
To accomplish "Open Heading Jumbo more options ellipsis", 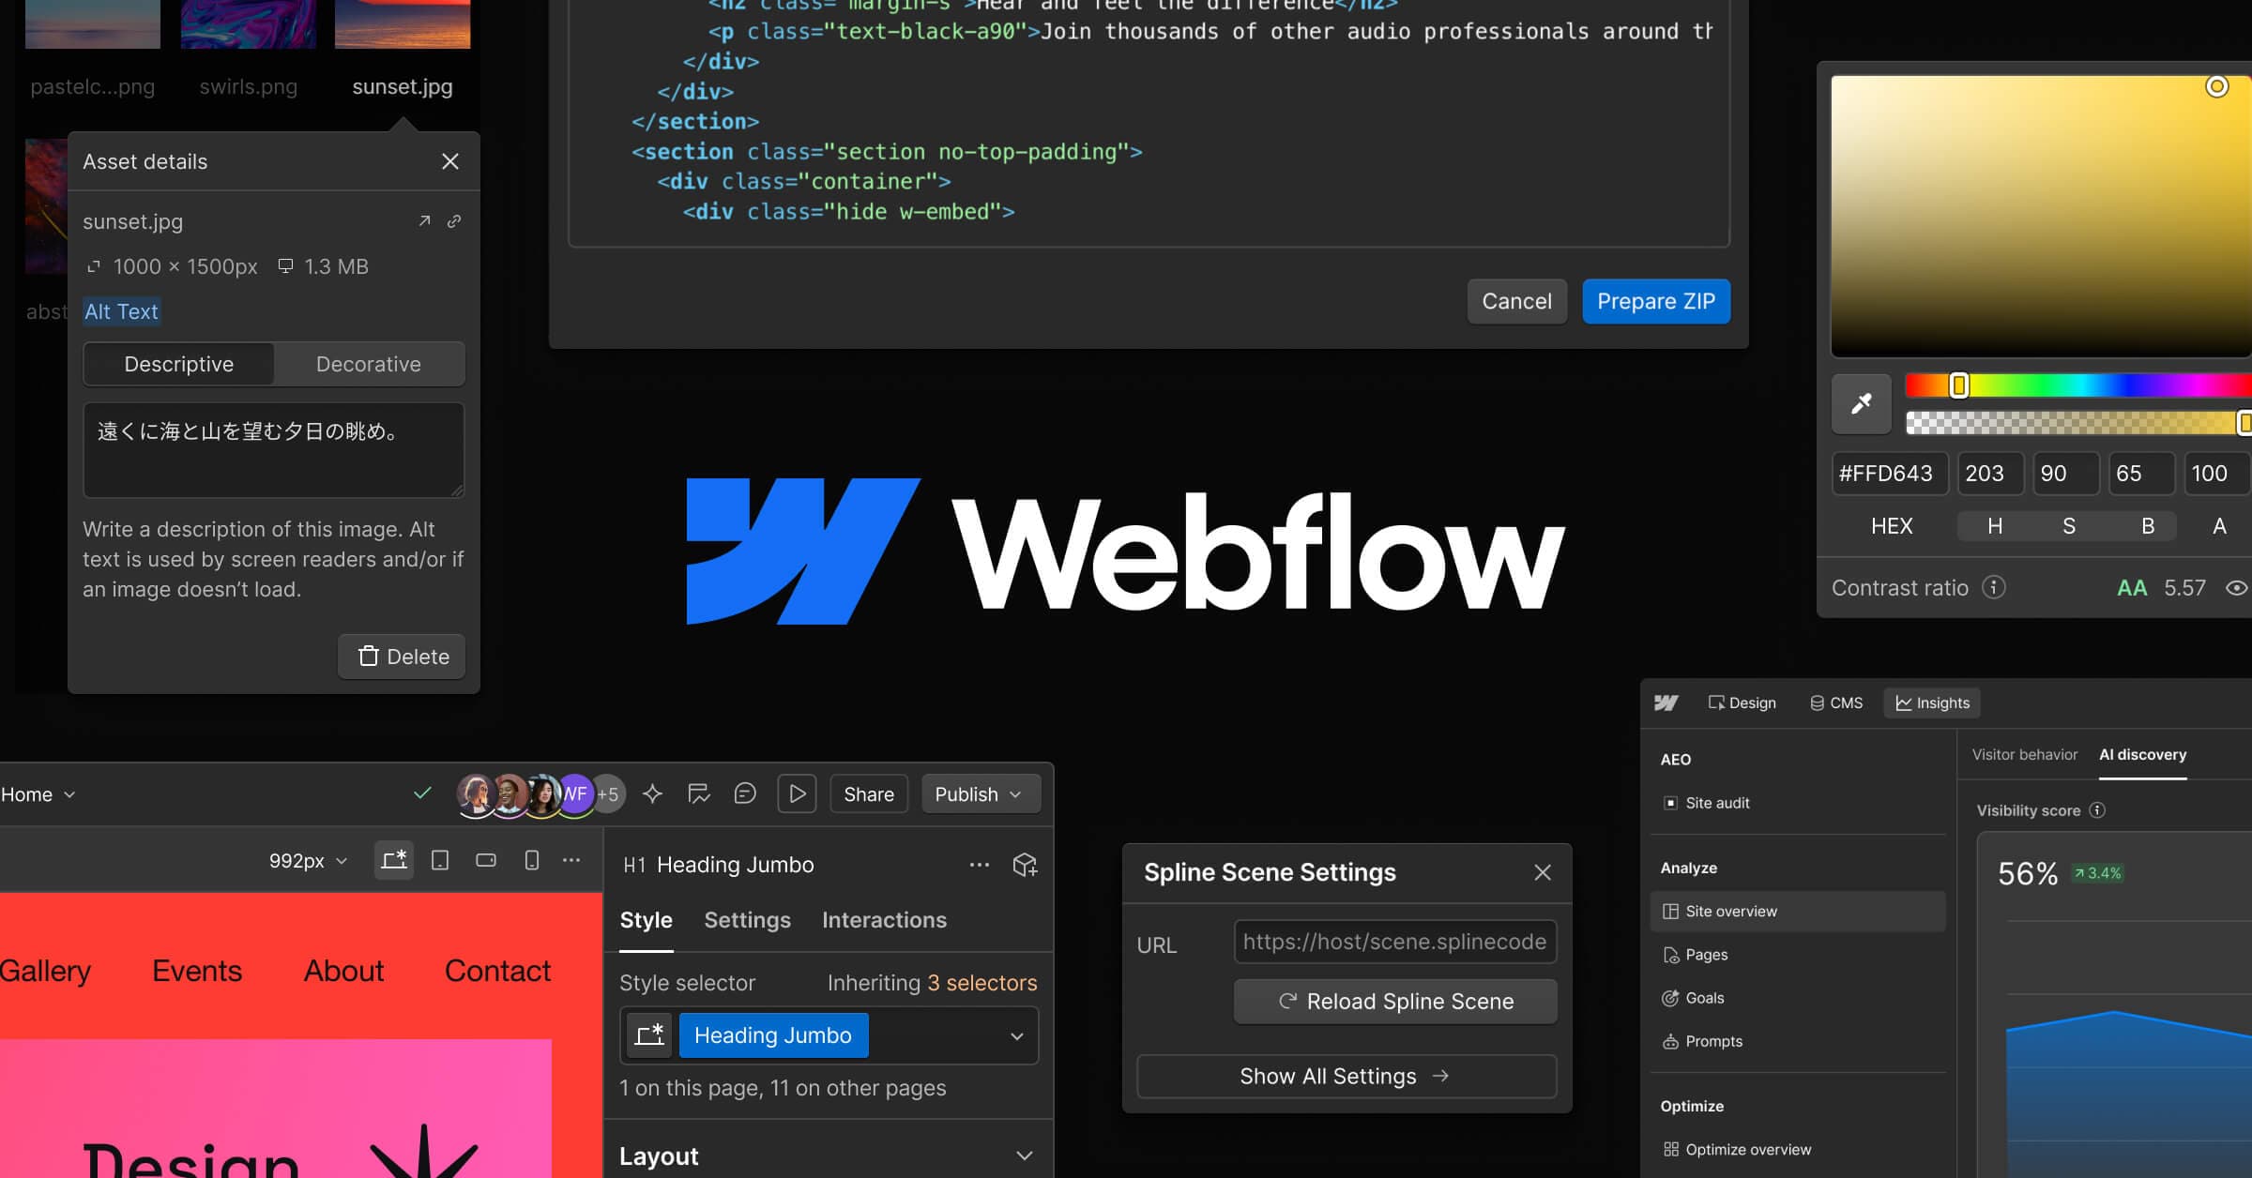I will (980, 865).
